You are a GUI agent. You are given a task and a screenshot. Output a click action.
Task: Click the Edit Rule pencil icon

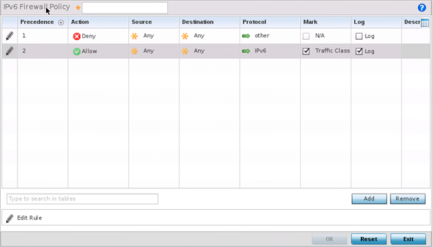point(9,218)
